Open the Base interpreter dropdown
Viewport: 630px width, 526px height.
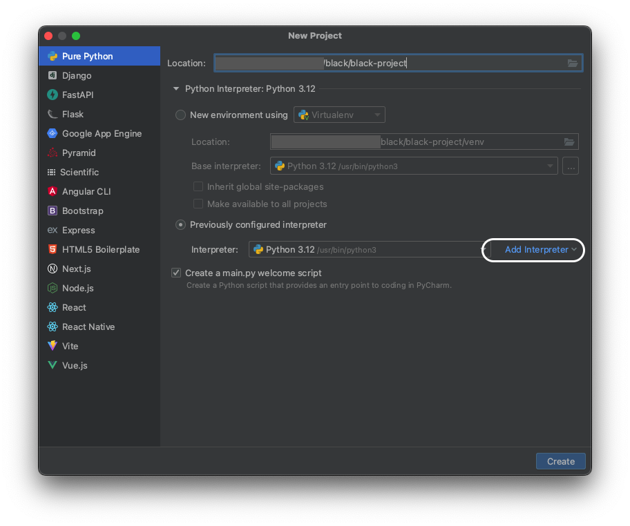(414, 166)
